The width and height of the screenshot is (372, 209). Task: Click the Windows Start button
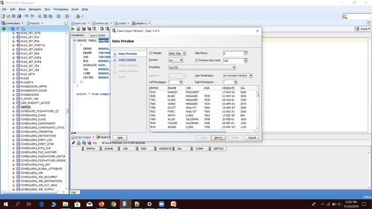pyautogui.click(x=6, y=204)
